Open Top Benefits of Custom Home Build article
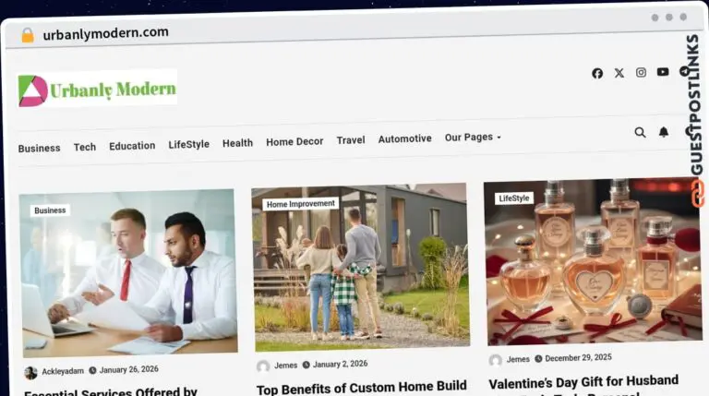The width and height of the screenshot is (709, 396). point(361,388)
